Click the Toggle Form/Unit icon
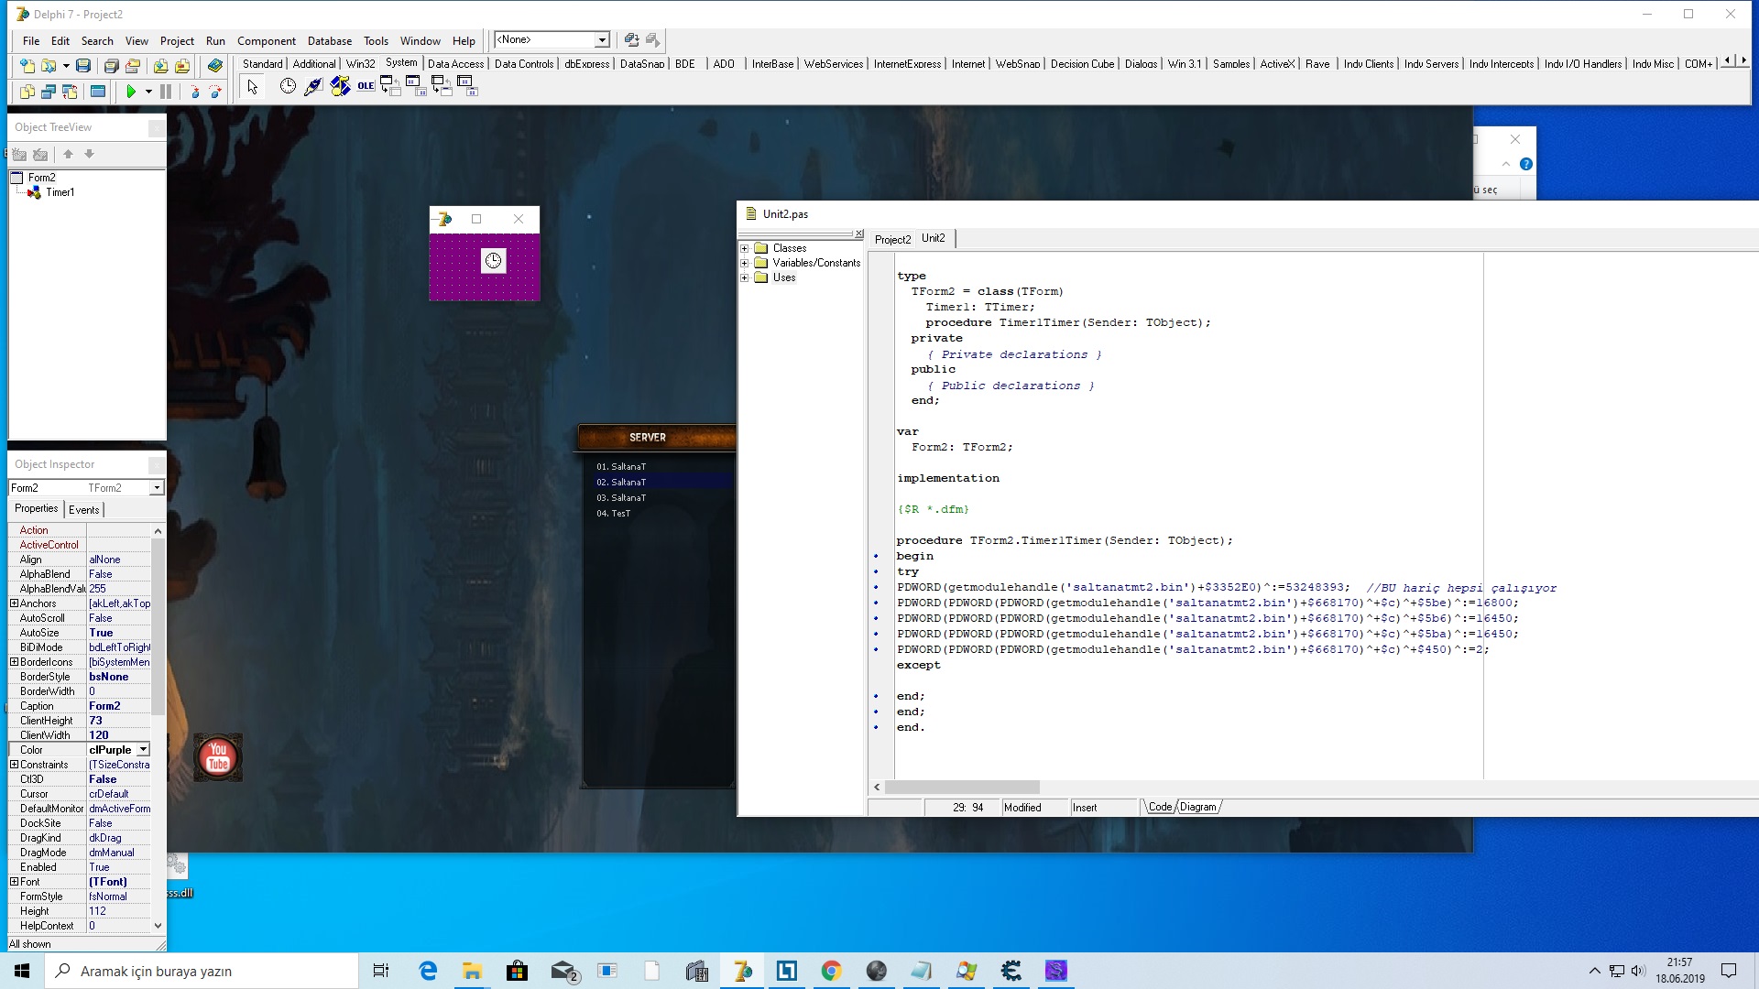1759x989 pixels. (70, 92)
